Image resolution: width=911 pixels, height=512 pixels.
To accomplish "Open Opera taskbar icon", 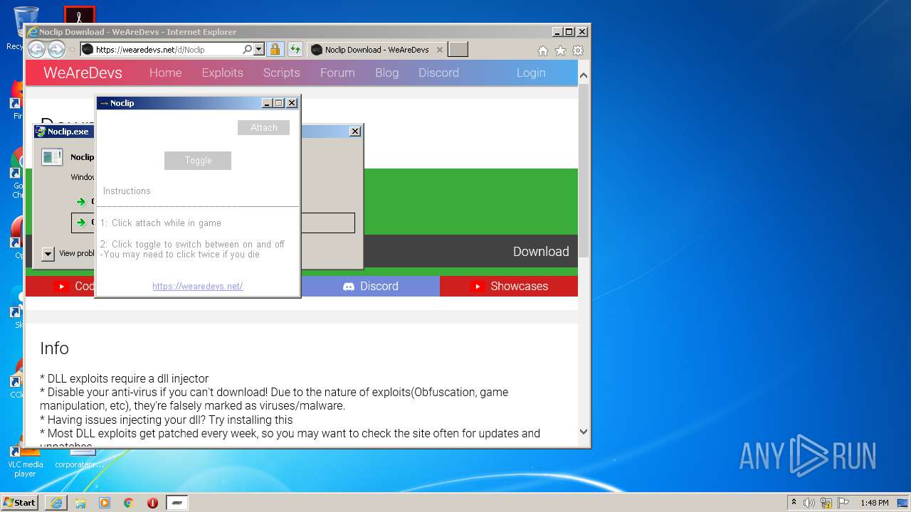I will tap(152, 503).
